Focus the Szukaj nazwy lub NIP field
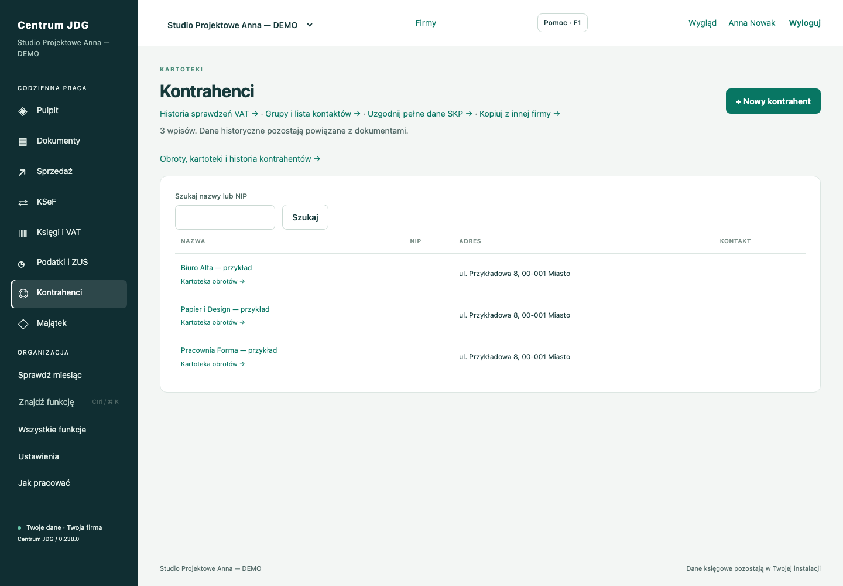Image resolution: width=843 pixels, height=586 pixels. [x=225, y=217]
